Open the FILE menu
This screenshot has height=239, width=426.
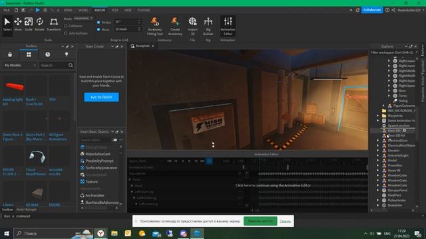pyautogui.click(x=7, y=10)
